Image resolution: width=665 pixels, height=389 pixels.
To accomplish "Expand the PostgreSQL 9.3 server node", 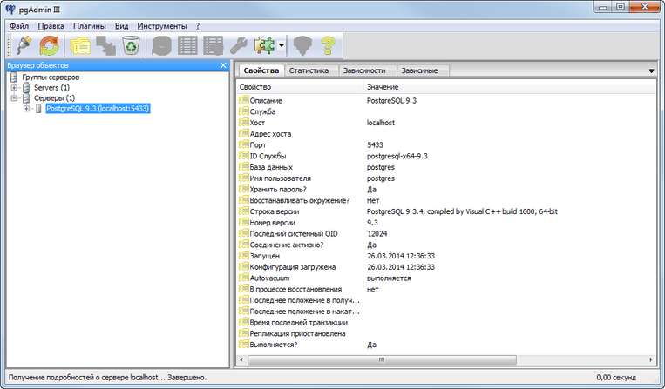I will pos(26,109).
